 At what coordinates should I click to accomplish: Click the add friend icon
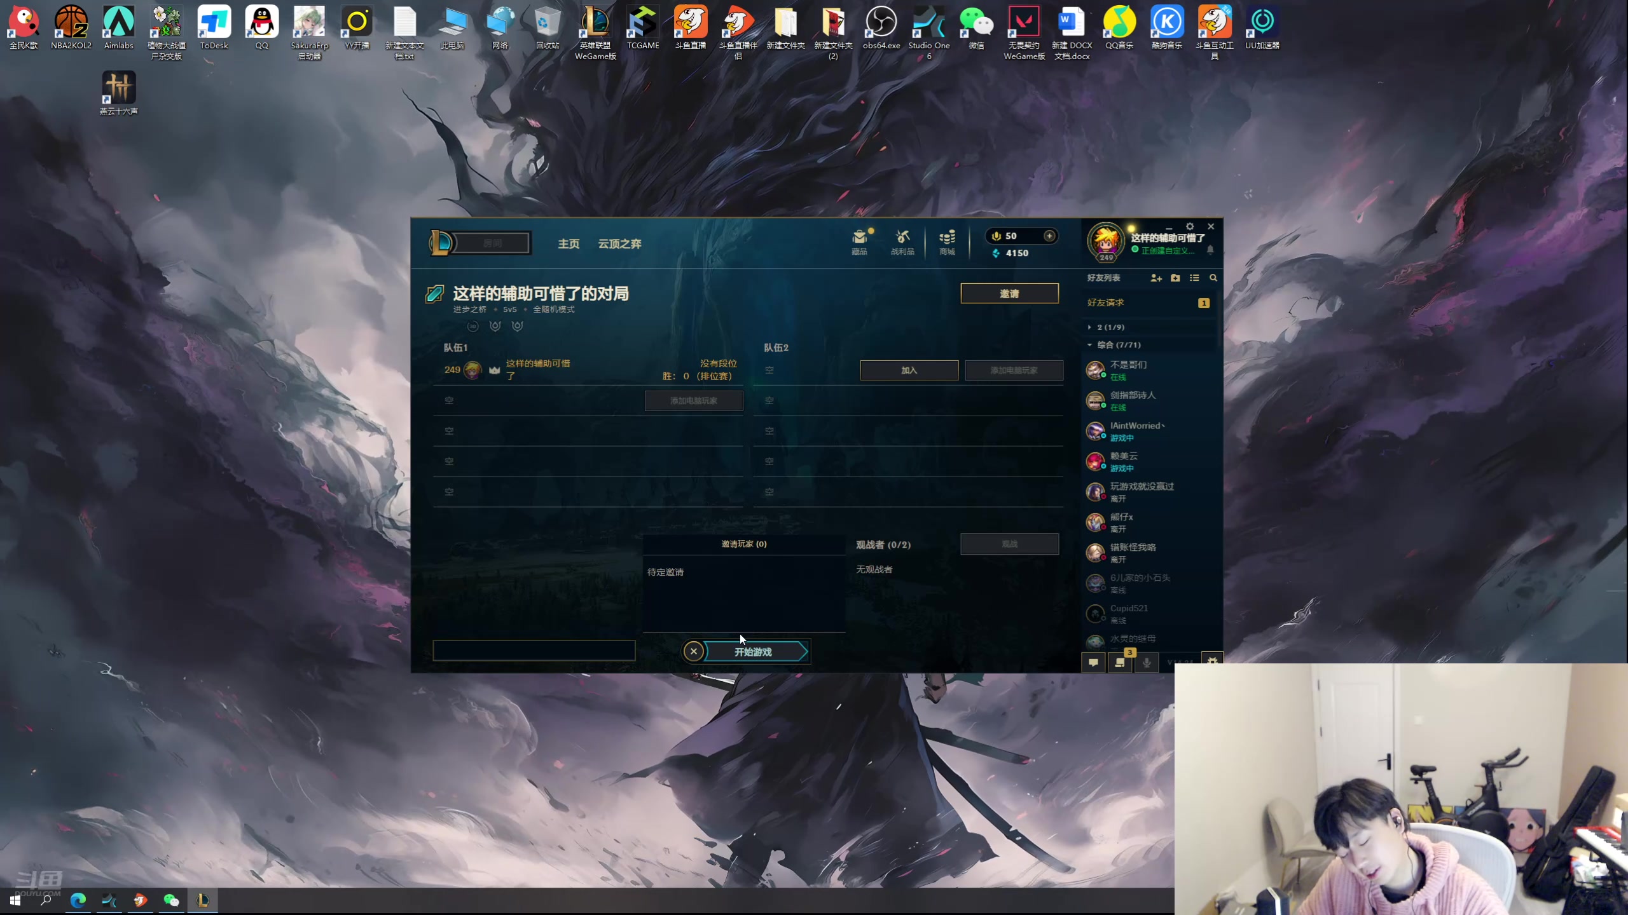(1156, 278)
